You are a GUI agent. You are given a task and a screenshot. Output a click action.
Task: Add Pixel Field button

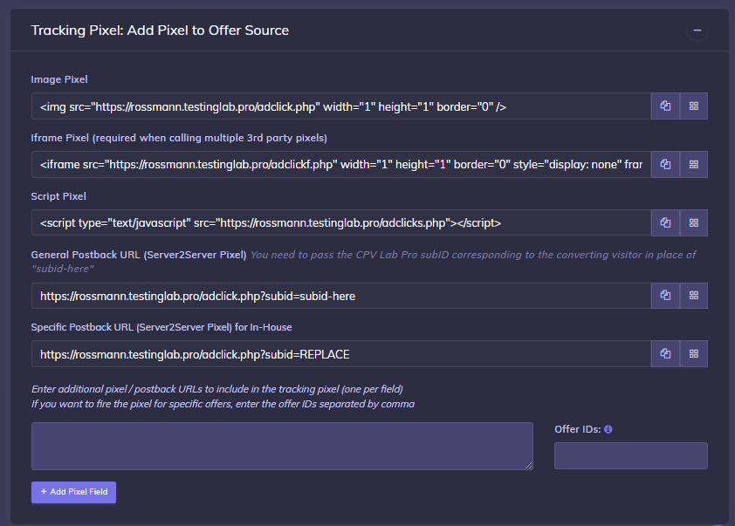point(73,492)
